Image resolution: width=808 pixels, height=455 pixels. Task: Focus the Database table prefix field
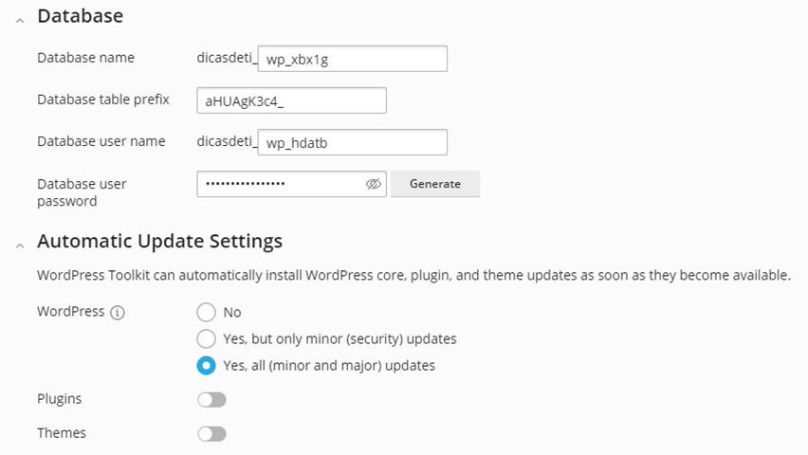pos(291,100)
